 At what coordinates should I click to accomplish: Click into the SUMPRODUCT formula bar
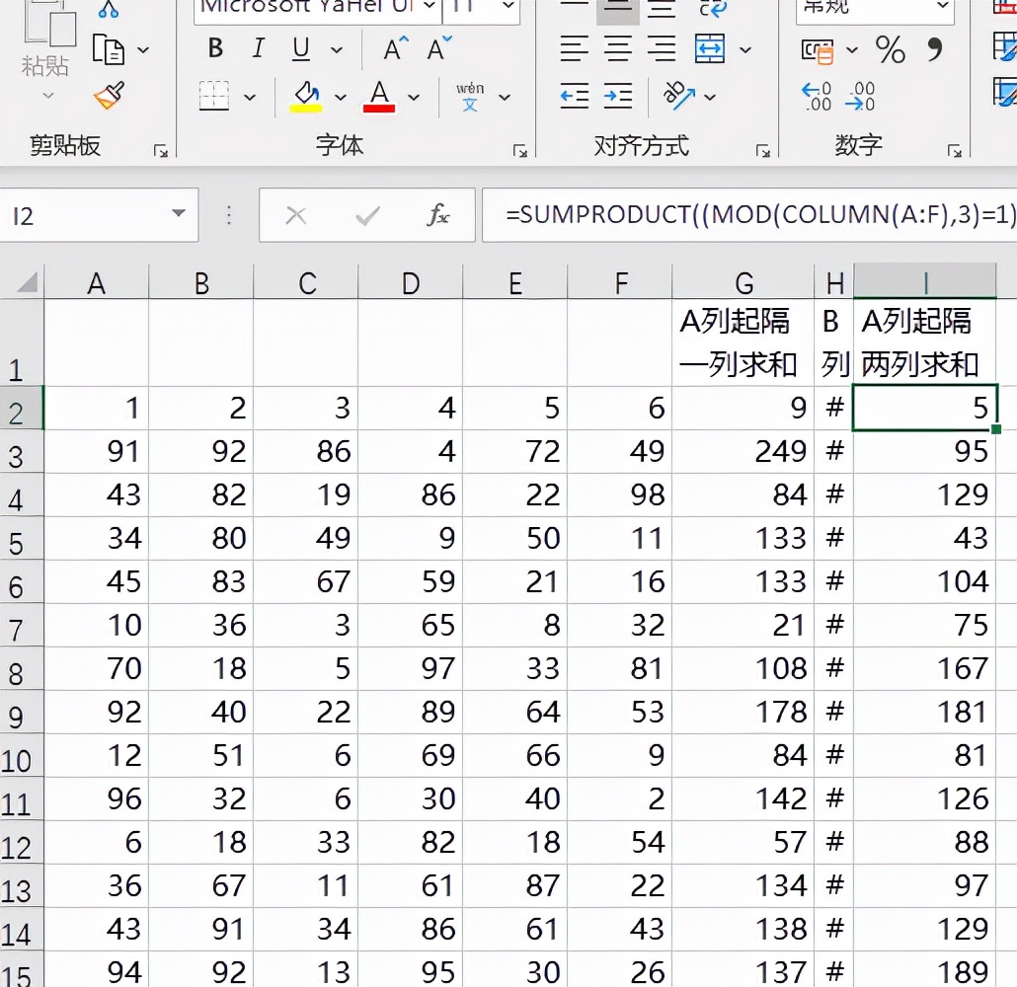tap(749, 214)
